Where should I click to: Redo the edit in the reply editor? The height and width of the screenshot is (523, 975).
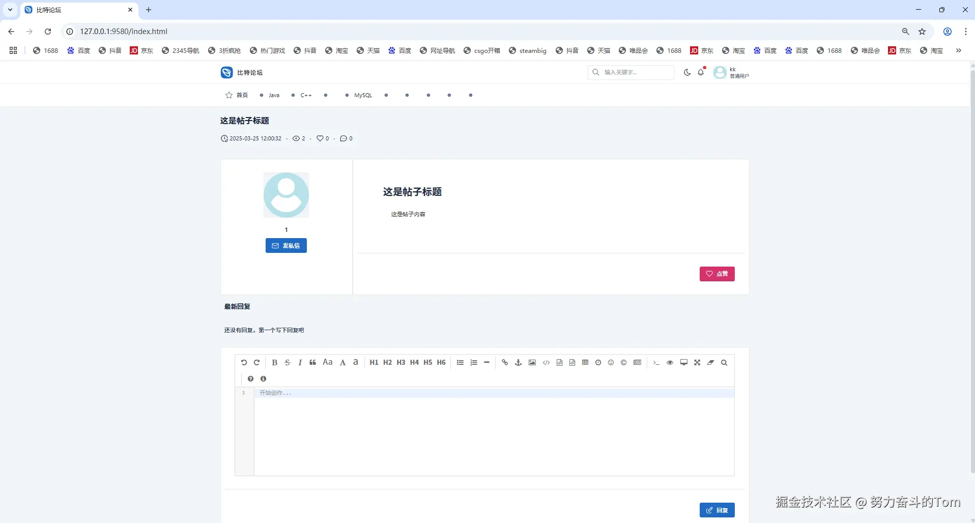256,363
